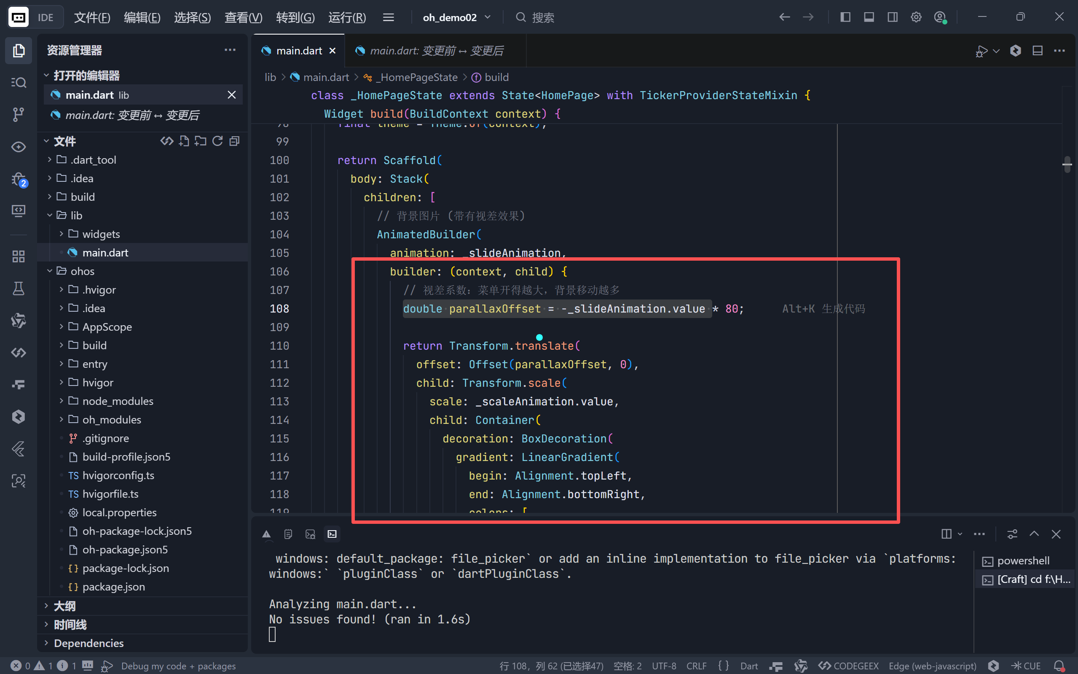Viewport: 1078px width, 674px height.
Task: Open the 文件(F) menu
Action: (x=92, y=17)
